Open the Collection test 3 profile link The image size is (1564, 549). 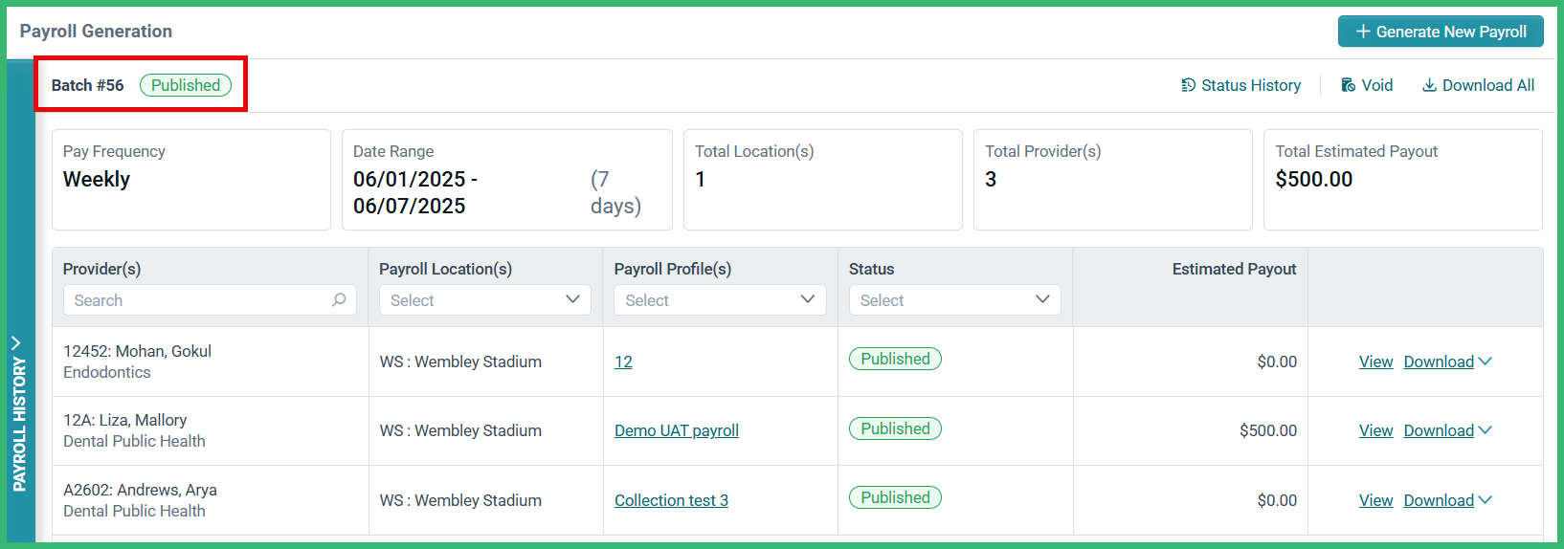[671, 500]
